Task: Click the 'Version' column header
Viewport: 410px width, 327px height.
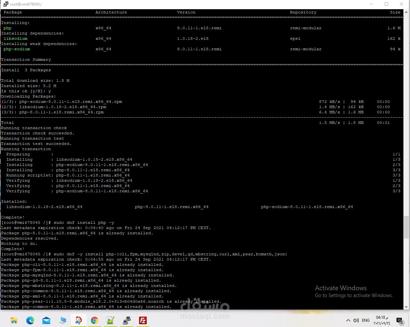Action: 186,12
